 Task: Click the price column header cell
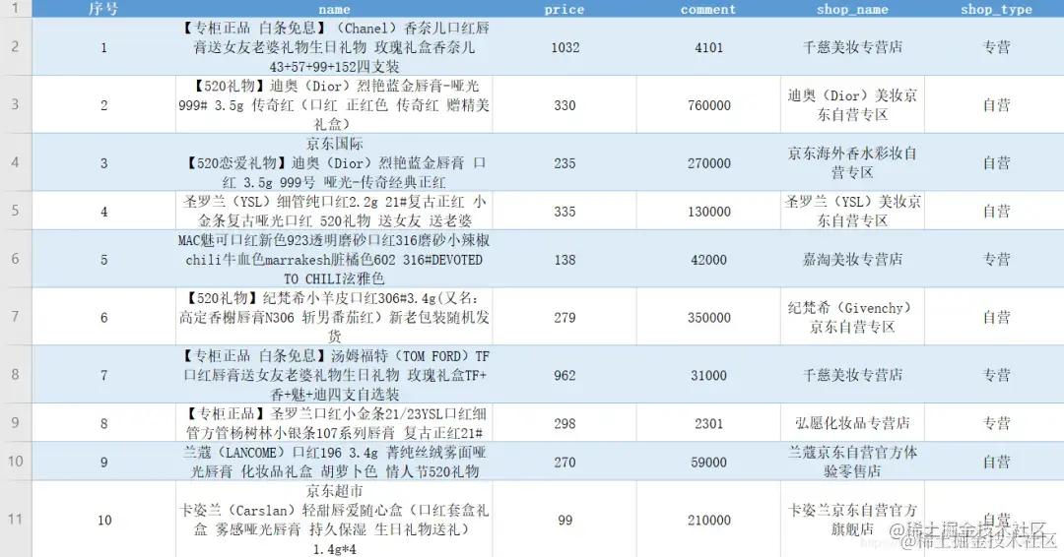565,9
